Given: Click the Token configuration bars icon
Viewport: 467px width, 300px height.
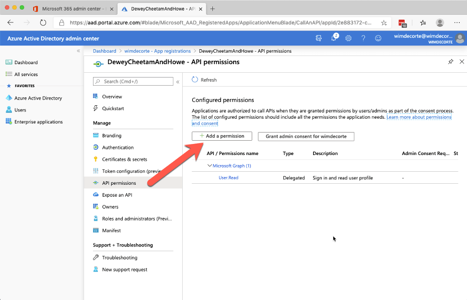Looking at the screenshot, I should [95, 171].
